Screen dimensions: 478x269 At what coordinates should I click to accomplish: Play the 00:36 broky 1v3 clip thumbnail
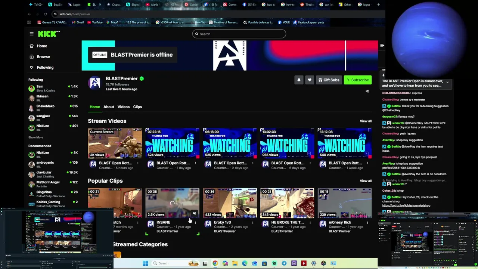coord(230,203)
